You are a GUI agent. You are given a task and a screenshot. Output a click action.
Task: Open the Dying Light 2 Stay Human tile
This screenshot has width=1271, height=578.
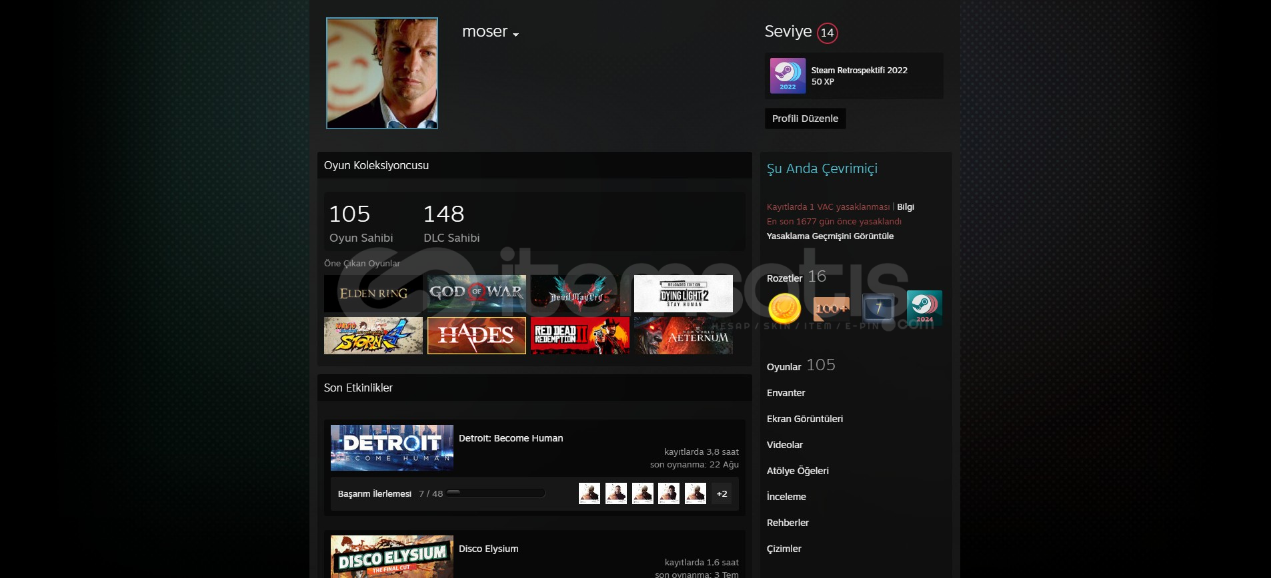[x=684, y=294]
